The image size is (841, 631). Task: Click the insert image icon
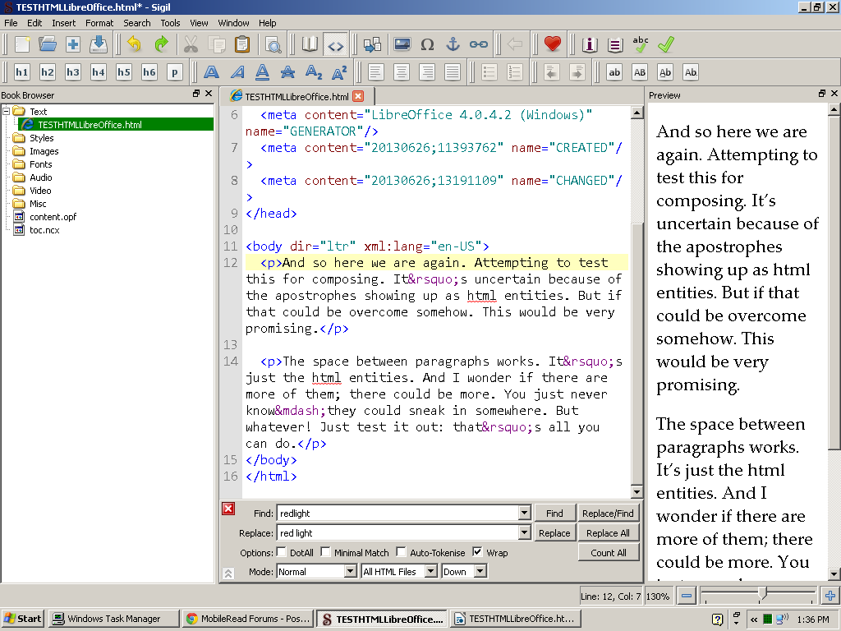coord(402,44)
